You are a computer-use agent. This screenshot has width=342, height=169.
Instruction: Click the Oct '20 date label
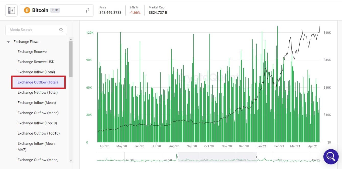(209, 146)
